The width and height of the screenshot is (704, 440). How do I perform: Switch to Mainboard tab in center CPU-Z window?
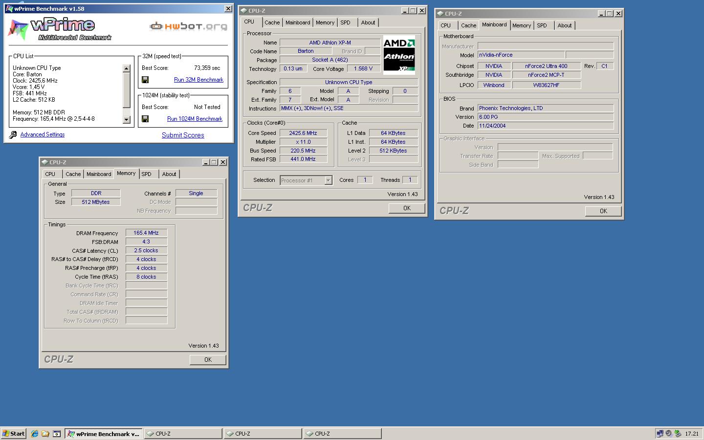coord(298,22)
